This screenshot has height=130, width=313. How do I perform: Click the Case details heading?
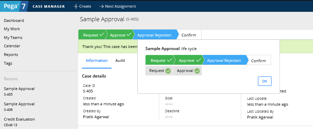point(94,76)
